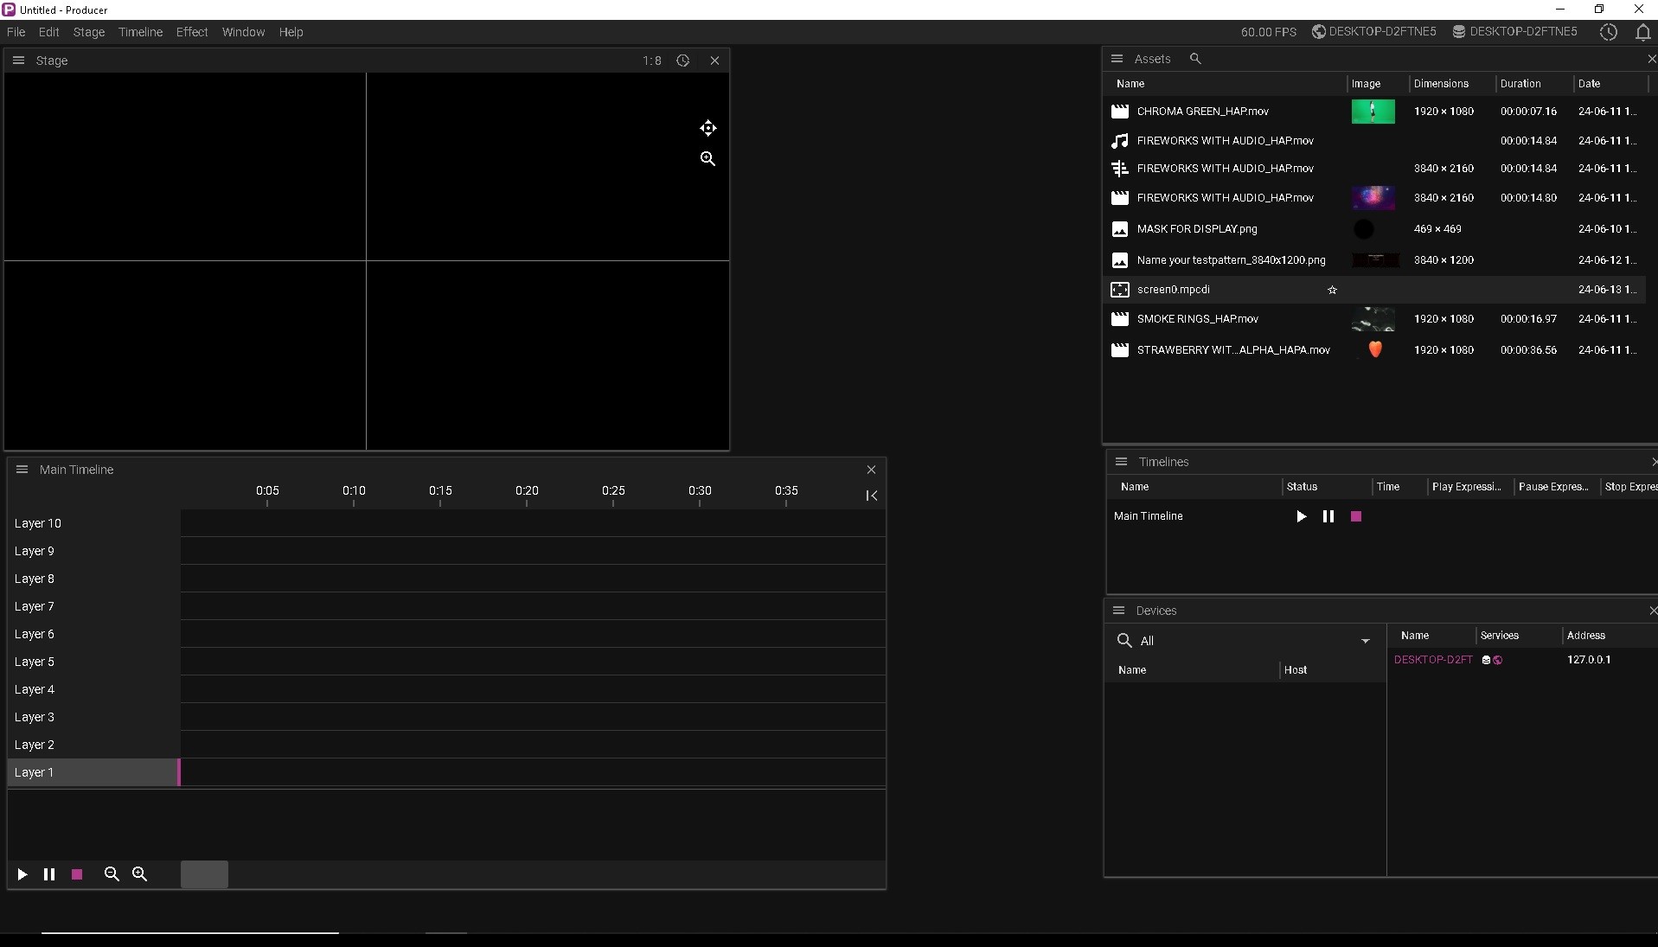Click the notifications bell icon

(x=1642, y=32)
